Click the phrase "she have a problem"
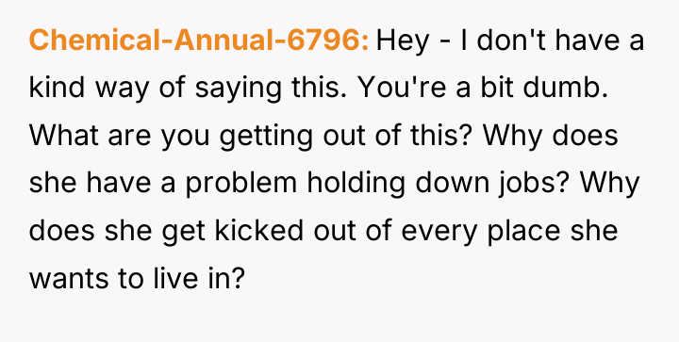Screen dimensions: 679x342 162,184
